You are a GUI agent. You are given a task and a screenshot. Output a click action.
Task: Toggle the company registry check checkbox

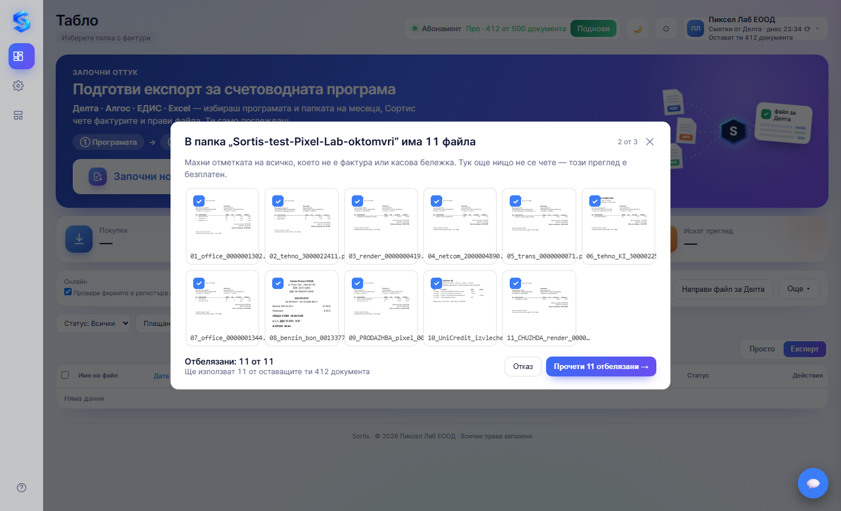[68, 292]
